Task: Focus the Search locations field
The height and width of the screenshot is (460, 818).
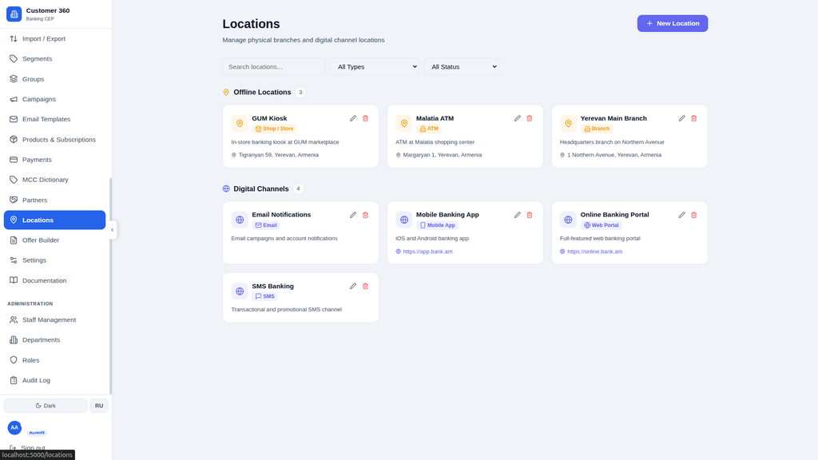Action: 274,67
